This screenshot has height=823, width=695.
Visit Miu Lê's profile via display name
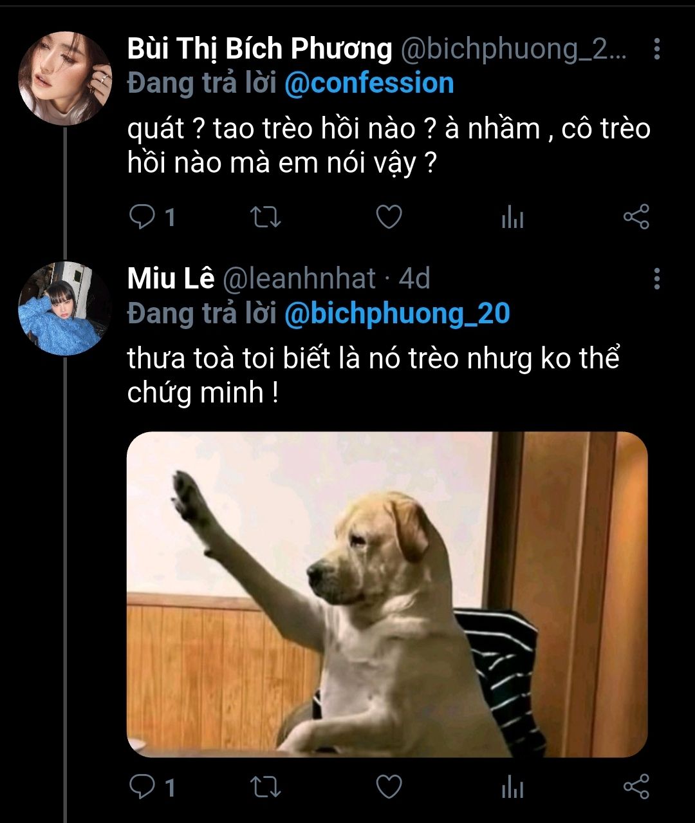[x=171, y=278]
